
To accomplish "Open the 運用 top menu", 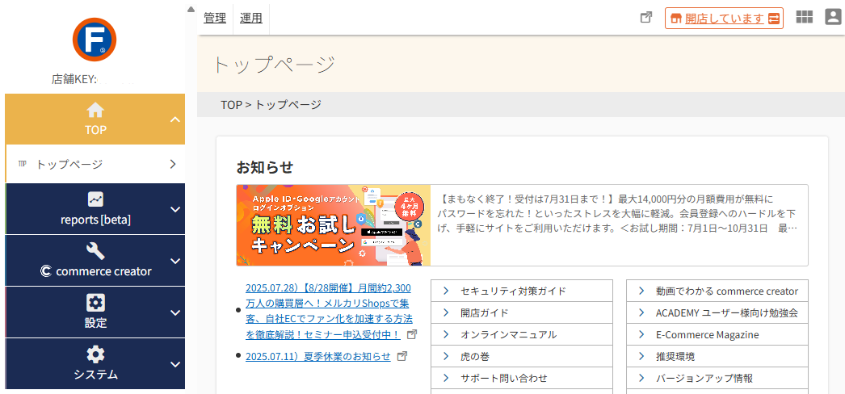I will tap(250, 18).
